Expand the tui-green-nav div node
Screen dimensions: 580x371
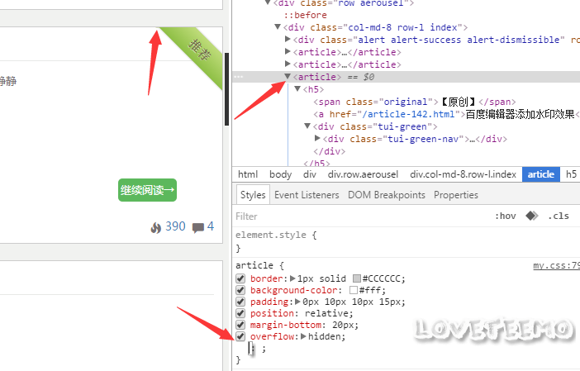(x=318, y=139)
